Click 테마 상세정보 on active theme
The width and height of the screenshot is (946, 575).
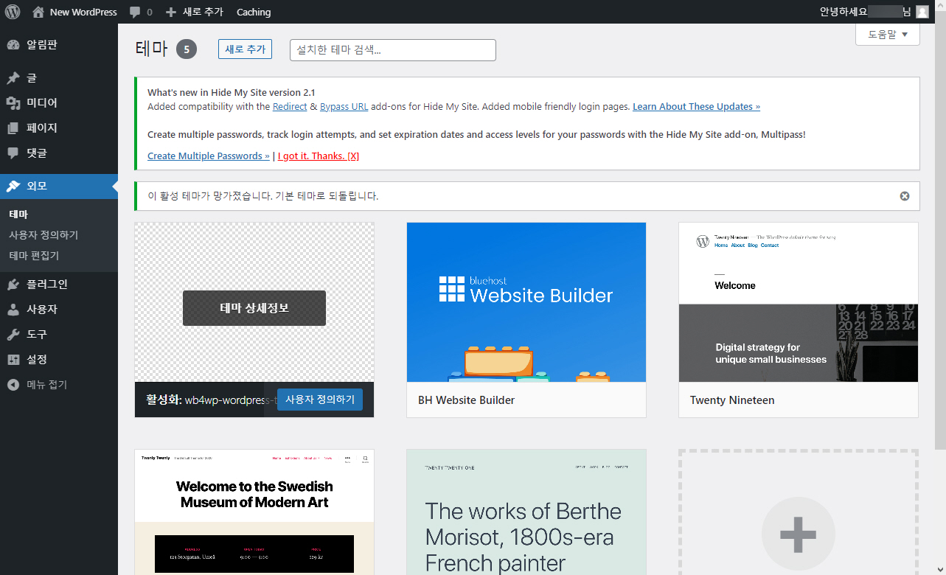click(x=254, y=308)
